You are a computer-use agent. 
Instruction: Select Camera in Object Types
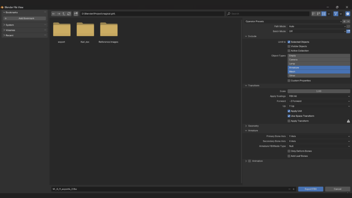[319, 59]
